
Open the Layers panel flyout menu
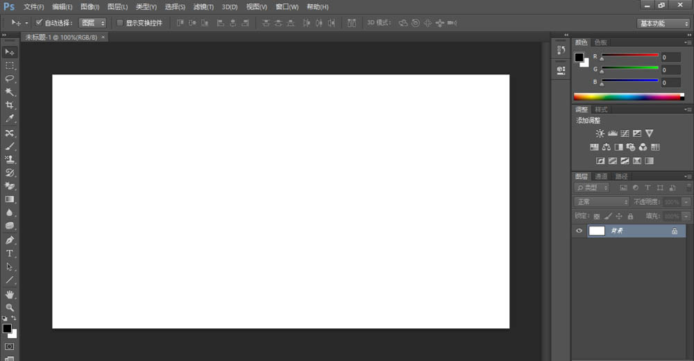(688, 176)
